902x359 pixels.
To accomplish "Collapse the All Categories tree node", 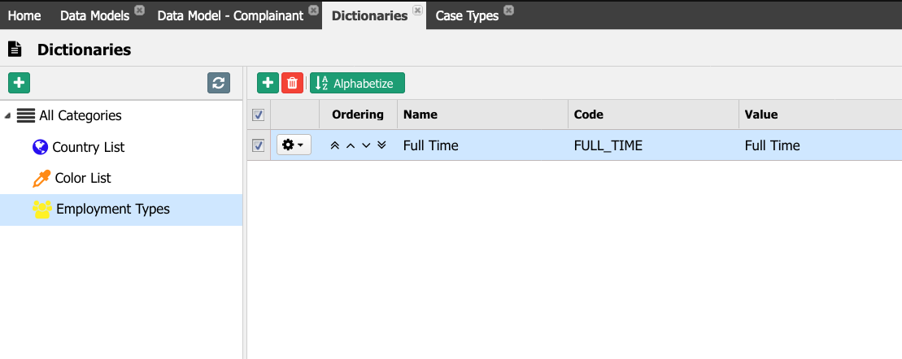I will tap(7, 116).
